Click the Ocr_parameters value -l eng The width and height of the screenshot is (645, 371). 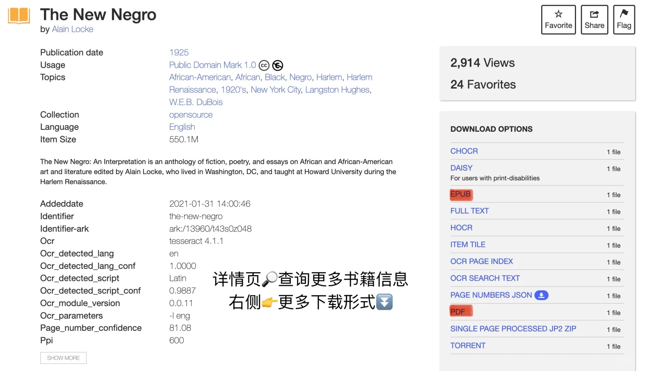(179, 316)
